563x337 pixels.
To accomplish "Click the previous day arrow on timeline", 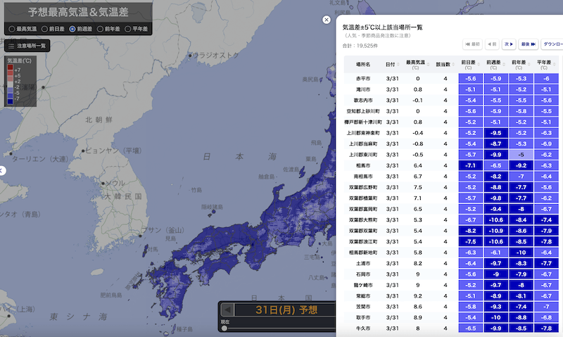I will (227, 310).
